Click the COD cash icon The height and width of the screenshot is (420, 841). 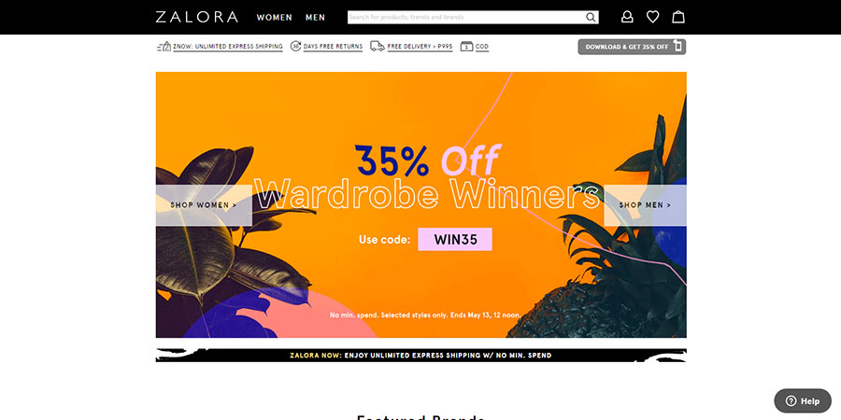tap(466, 47)
